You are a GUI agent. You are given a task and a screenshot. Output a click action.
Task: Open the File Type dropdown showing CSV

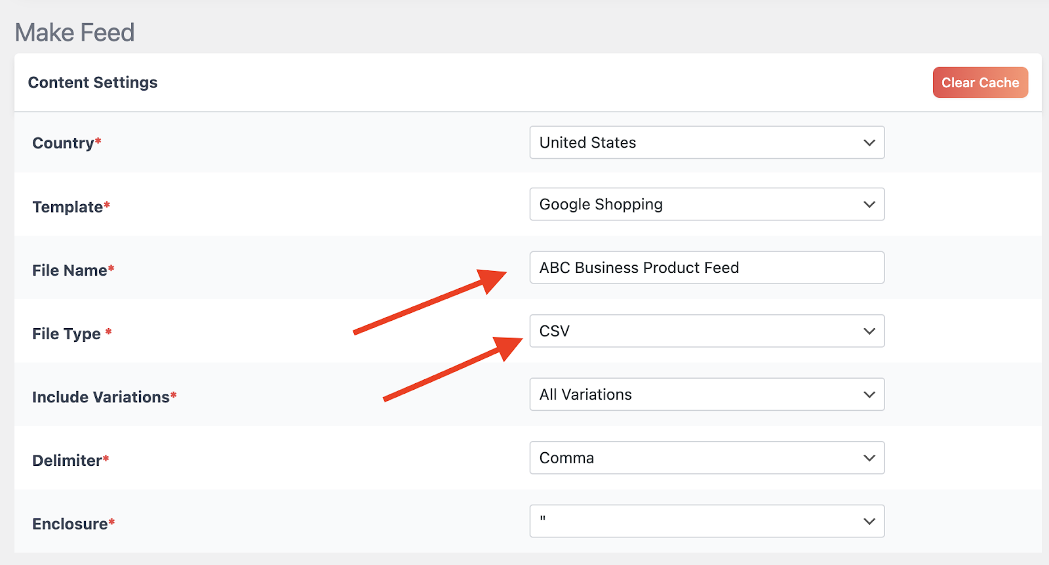click(x=707, y=331)
